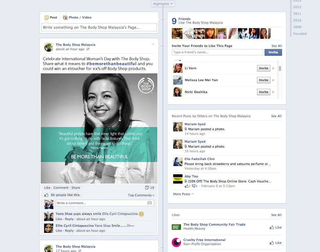This screenshot has width=320, height=252.
Task: Like the Woman's Day post
Action: pos(47,188)
